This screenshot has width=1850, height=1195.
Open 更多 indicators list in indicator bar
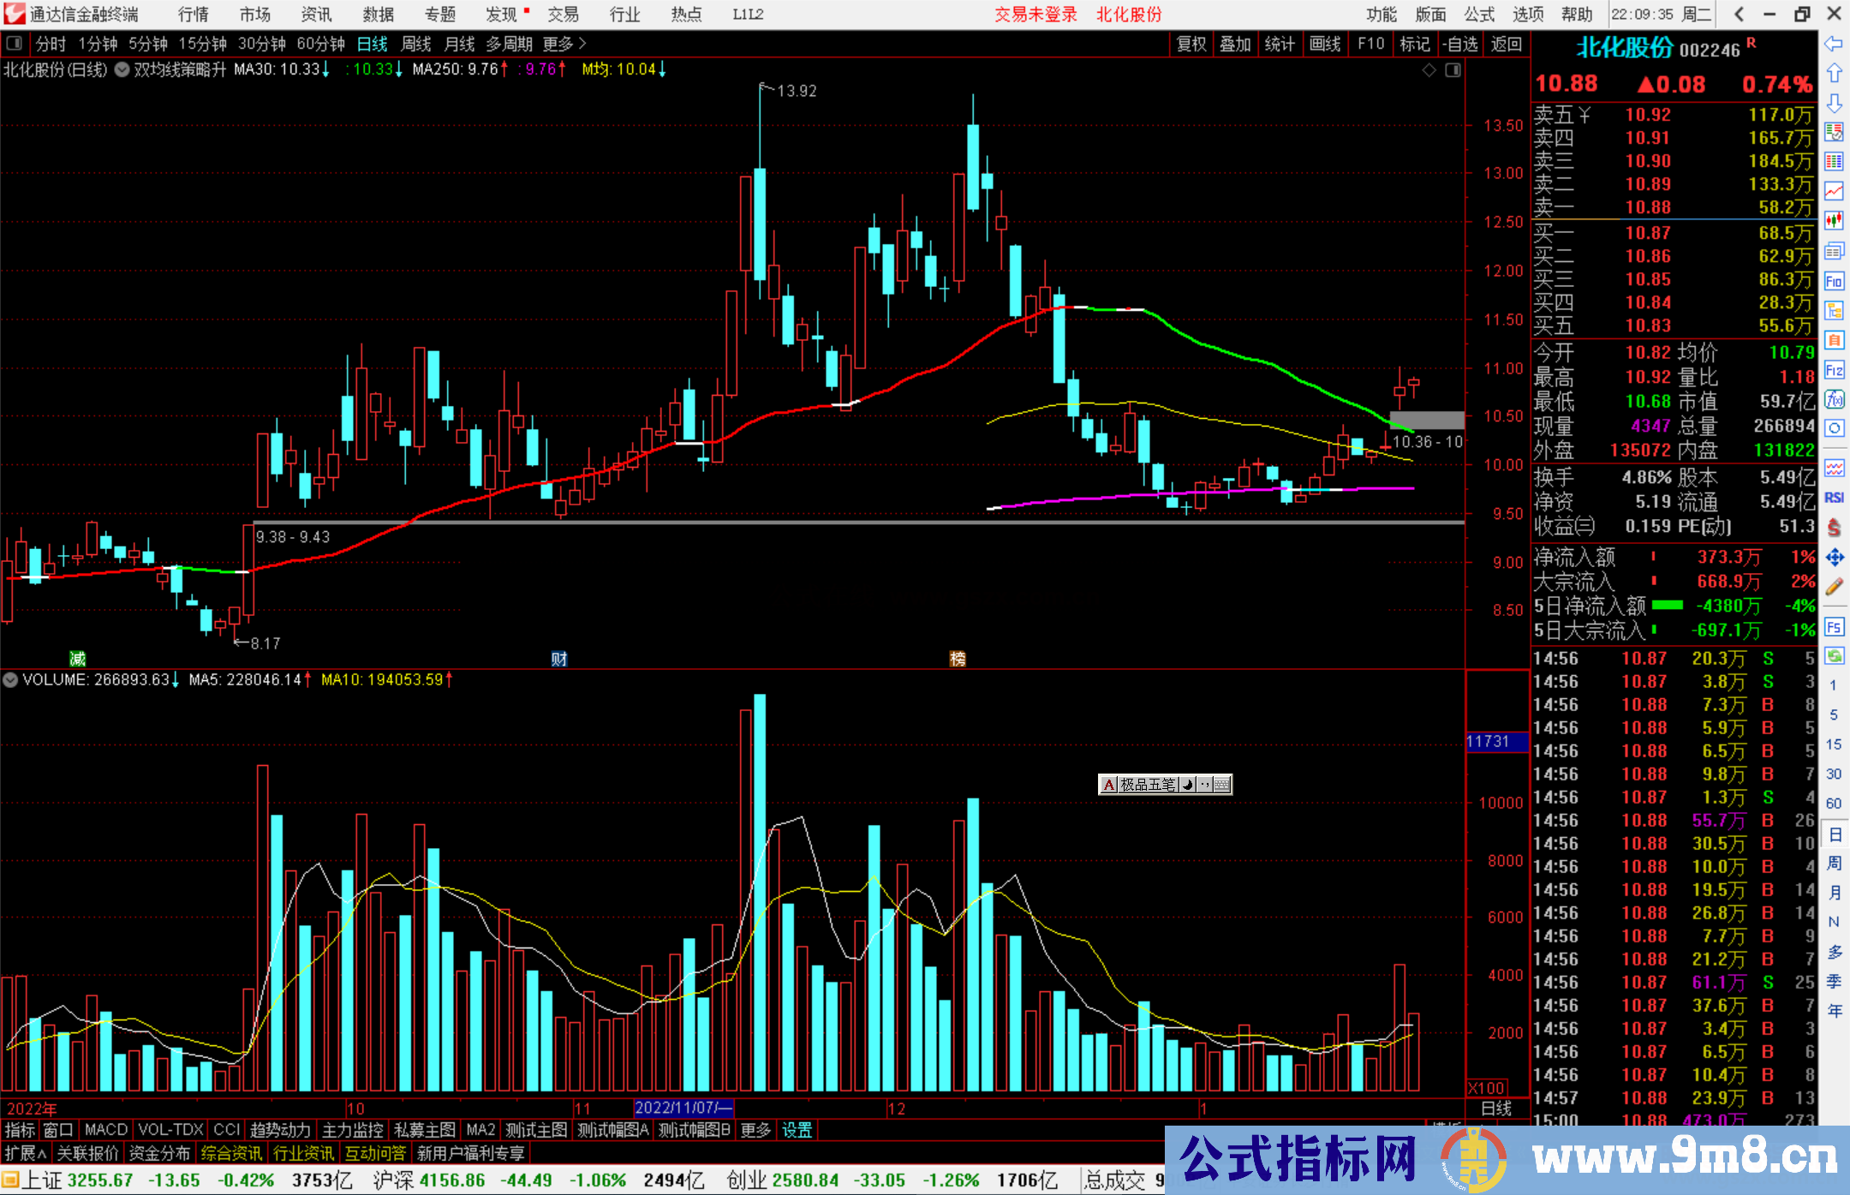[755, 1130]
